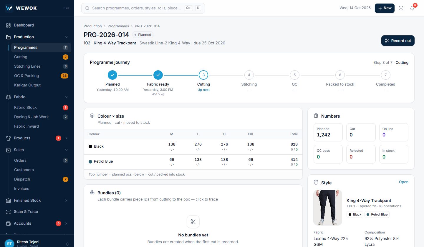
Task: Click the Production chart icon in sidebar
Action: pyautogui.click(x=9, y=37)
